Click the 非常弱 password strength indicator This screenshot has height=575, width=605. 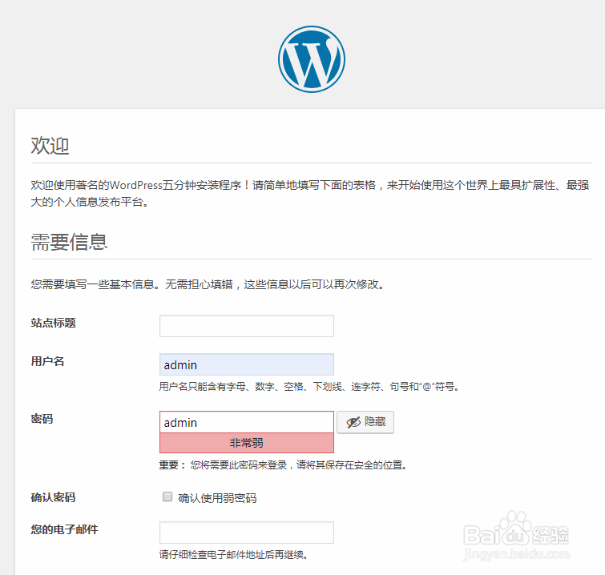click(247, 443)
